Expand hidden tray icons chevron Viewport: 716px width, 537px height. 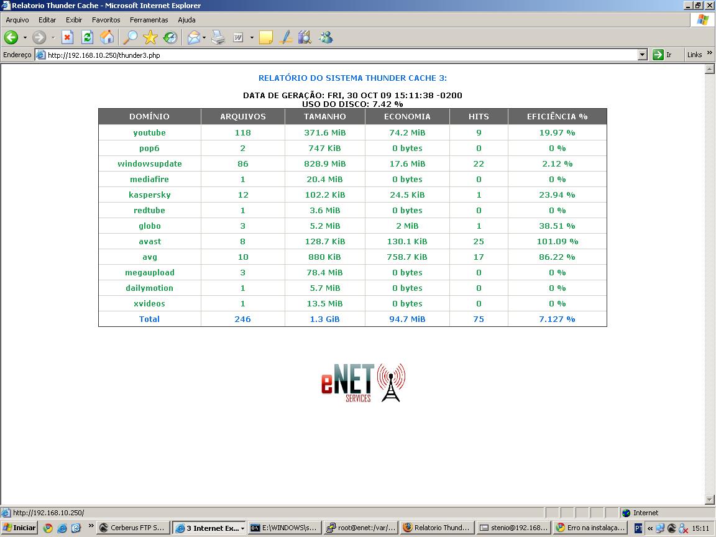click(649, 528)
